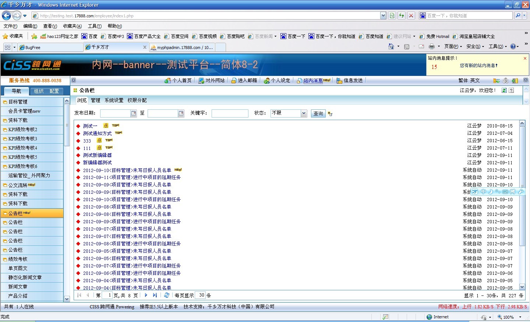Image resolution: width=530 pixels, height=322 pixels.
Task: Click the 查询 search button
Action: point(318,113)
